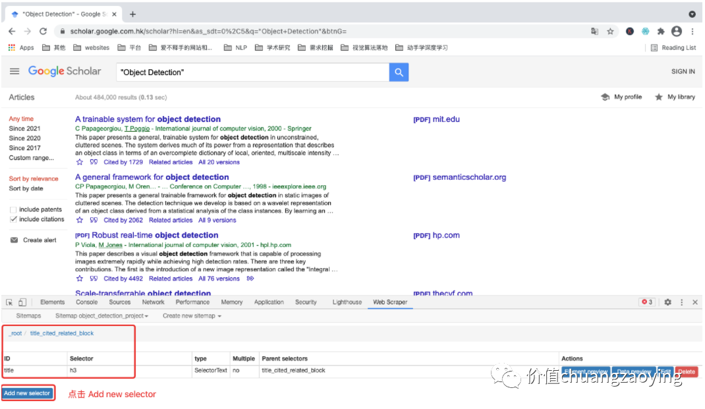705x409 pixels.
Task: Switch to the DevTools Web Scraper tab
Action: tap(390, 302)
